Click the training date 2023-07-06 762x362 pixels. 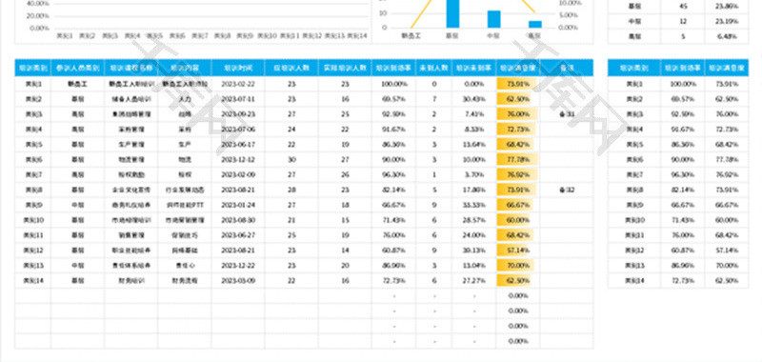coord(237,130)
